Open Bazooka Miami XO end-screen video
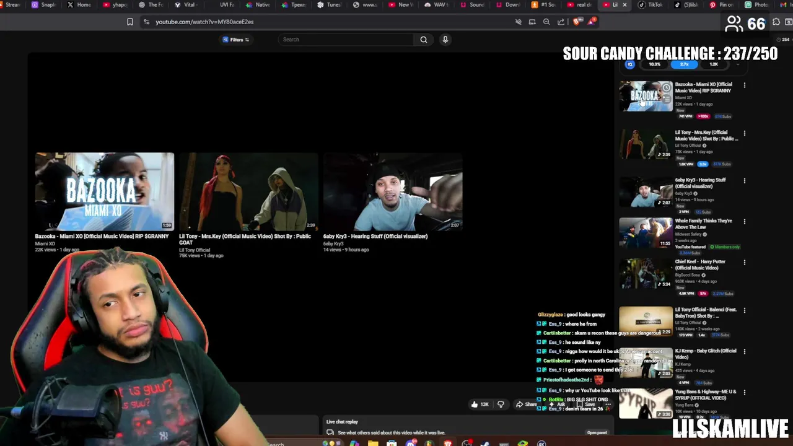793x446 pixels. pyautogui.click(x=104, y=191)
